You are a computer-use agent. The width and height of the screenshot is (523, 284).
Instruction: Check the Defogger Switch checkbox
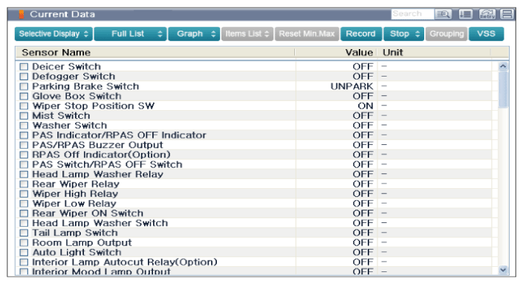(x=24, y=77)
